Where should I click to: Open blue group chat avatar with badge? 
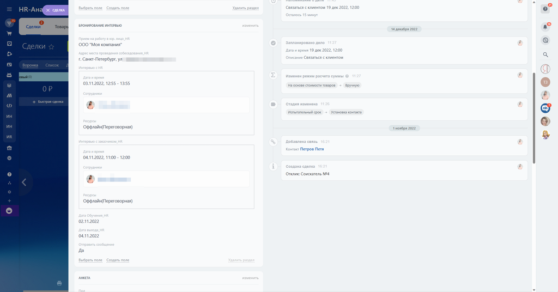(545, 108)
